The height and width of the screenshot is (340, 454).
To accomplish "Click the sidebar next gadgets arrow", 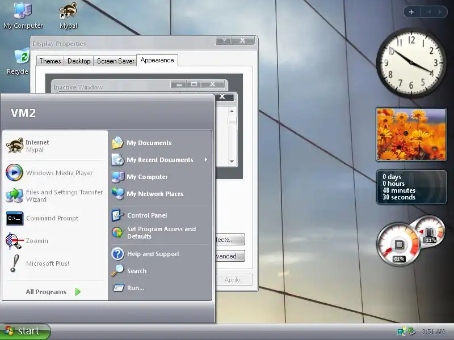I will 440,12.
